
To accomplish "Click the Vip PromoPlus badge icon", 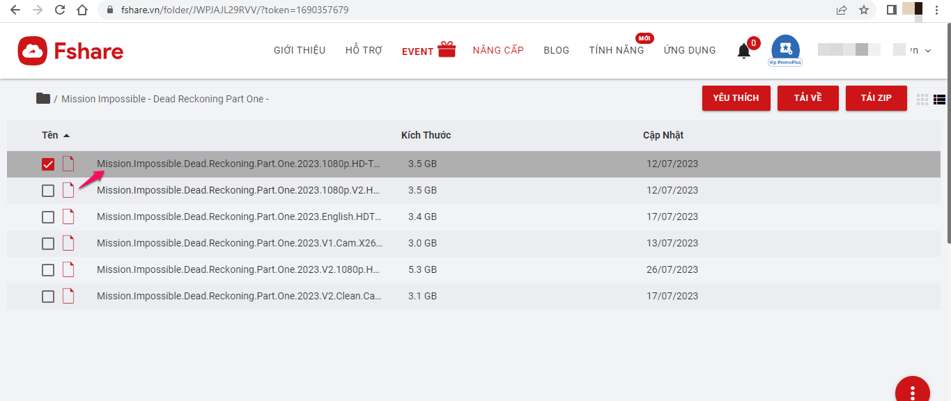I will click(x=785, y=50).
